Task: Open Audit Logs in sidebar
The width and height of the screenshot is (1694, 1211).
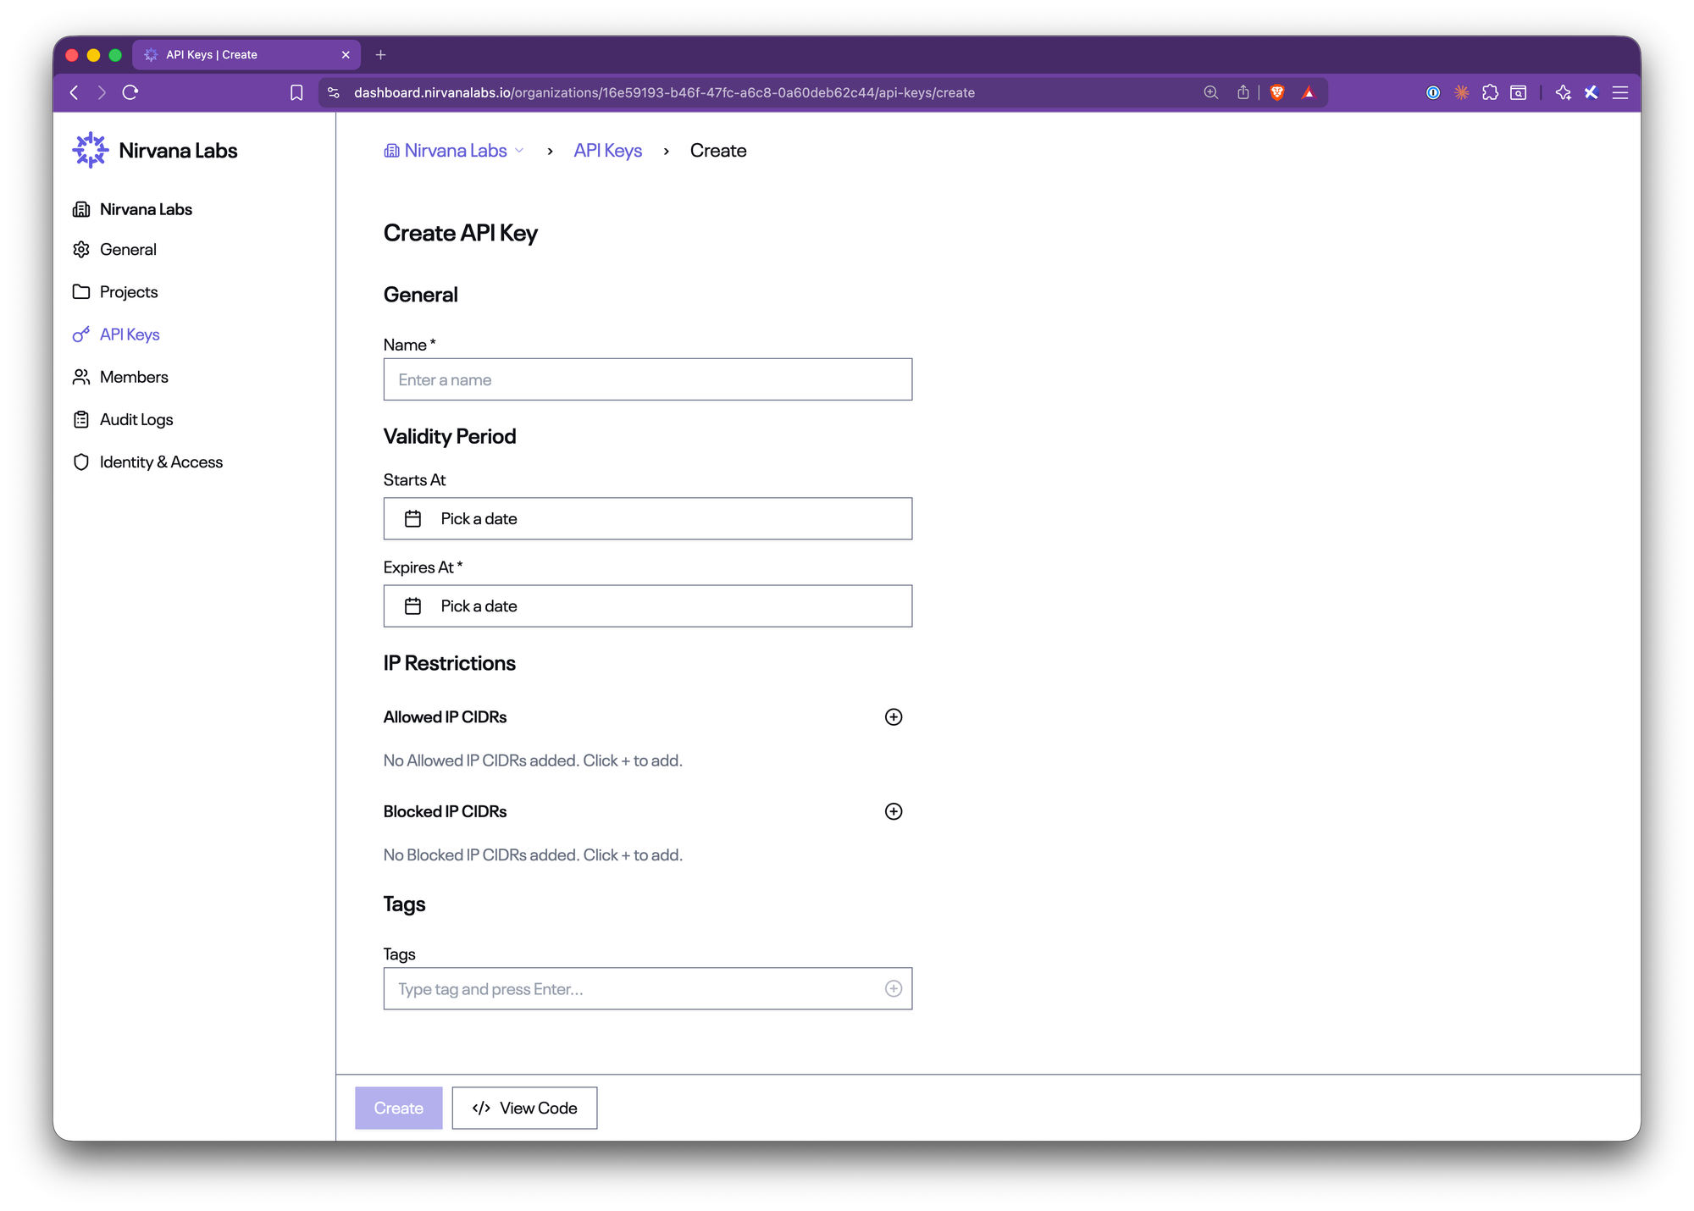Action: (x=136, y=419)
